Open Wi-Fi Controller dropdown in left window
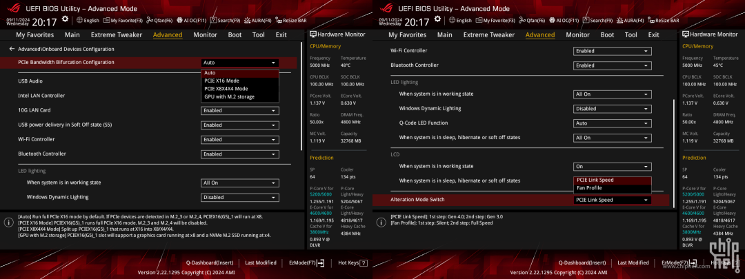745x279 pixels. tap(240, 139)
